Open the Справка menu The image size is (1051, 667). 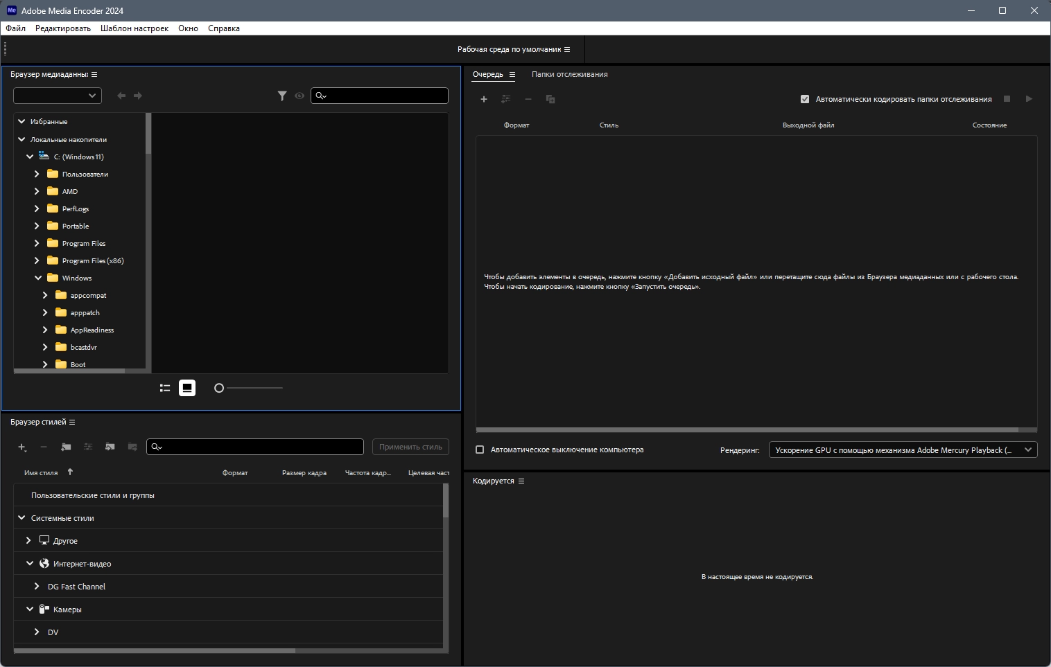(224, 28)
